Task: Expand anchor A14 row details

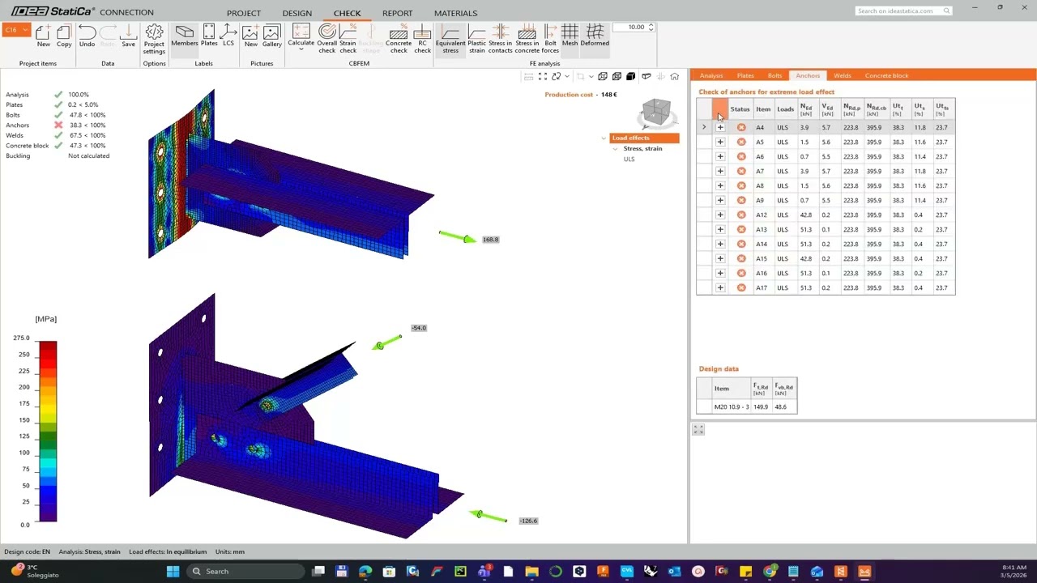Action: click(x=720, y=244)
